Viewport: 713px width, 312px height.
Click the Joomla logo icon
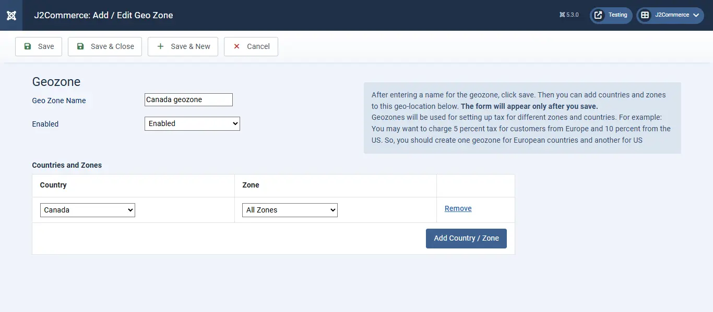(11, 15)
